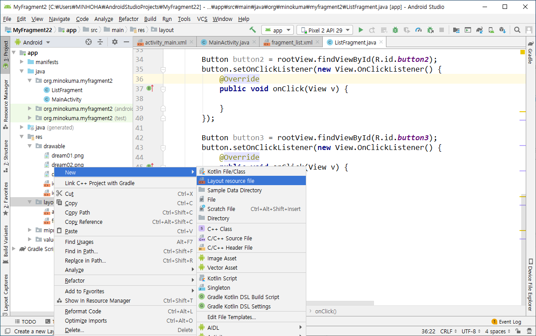Click Attach Debugger to Android Process icon
536x336 pixels.
(x=430, y=30)
